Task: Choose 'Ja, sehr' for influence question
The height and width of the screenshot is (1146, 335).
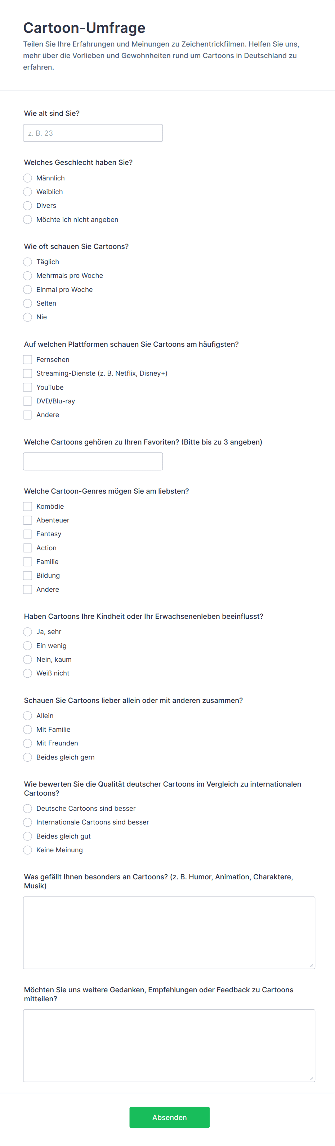Action: pyautogui.click(x=27, y=632)
